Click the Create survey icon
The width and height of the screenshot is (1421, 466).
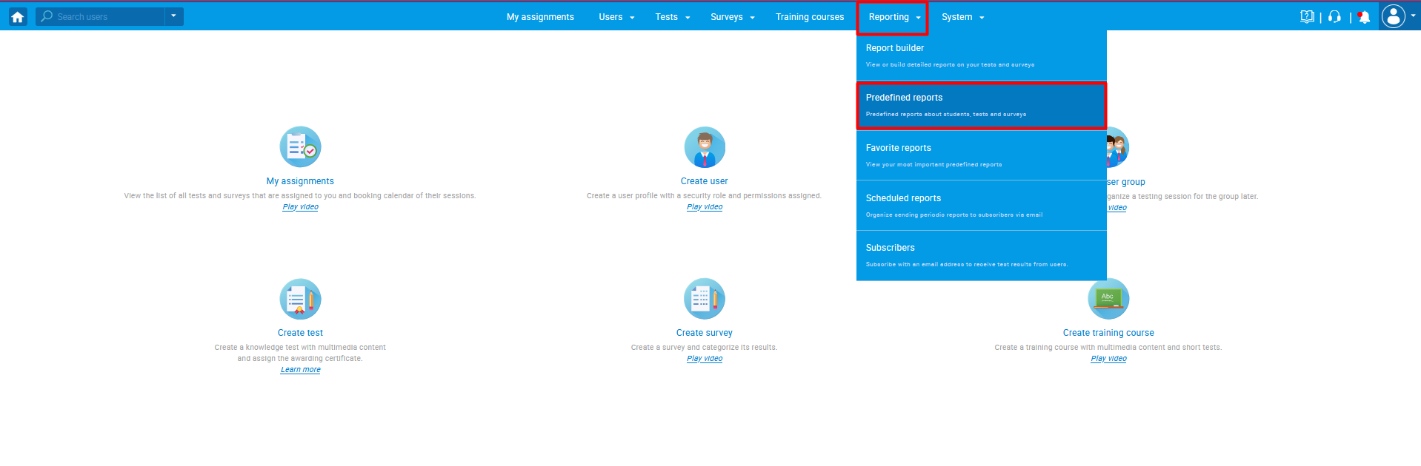click(x=704, y=299)
